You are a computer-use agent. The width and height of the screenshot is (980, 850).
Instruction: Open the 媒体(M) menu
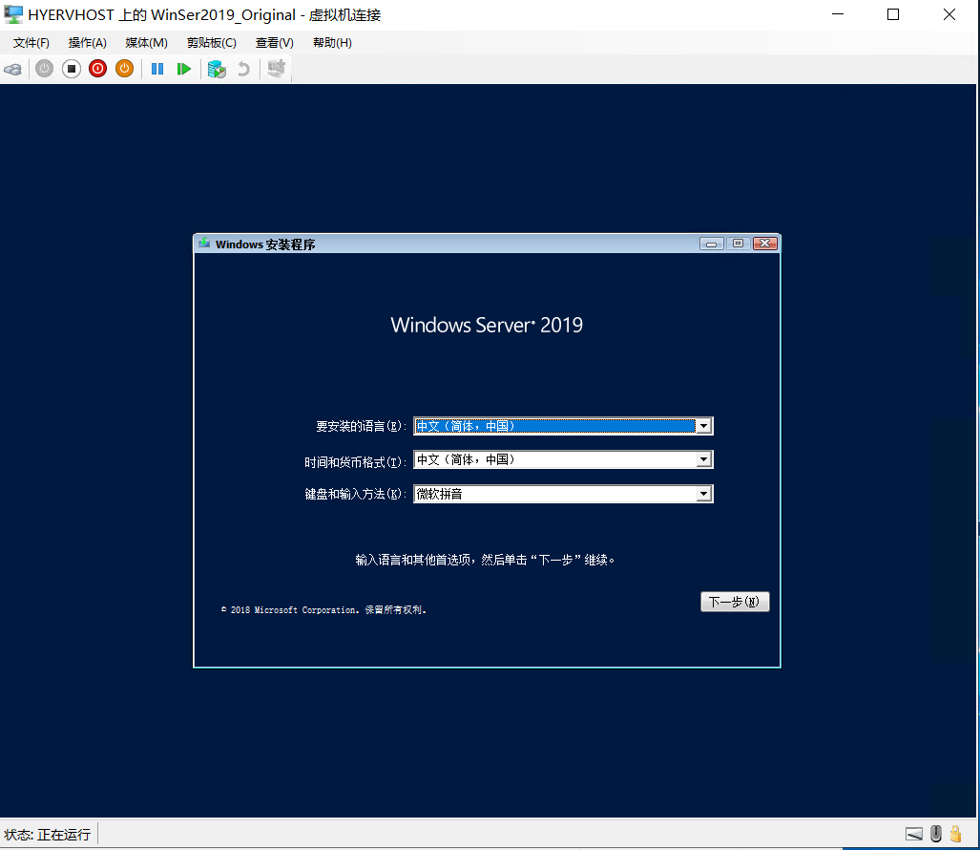(x=145, y=42)
